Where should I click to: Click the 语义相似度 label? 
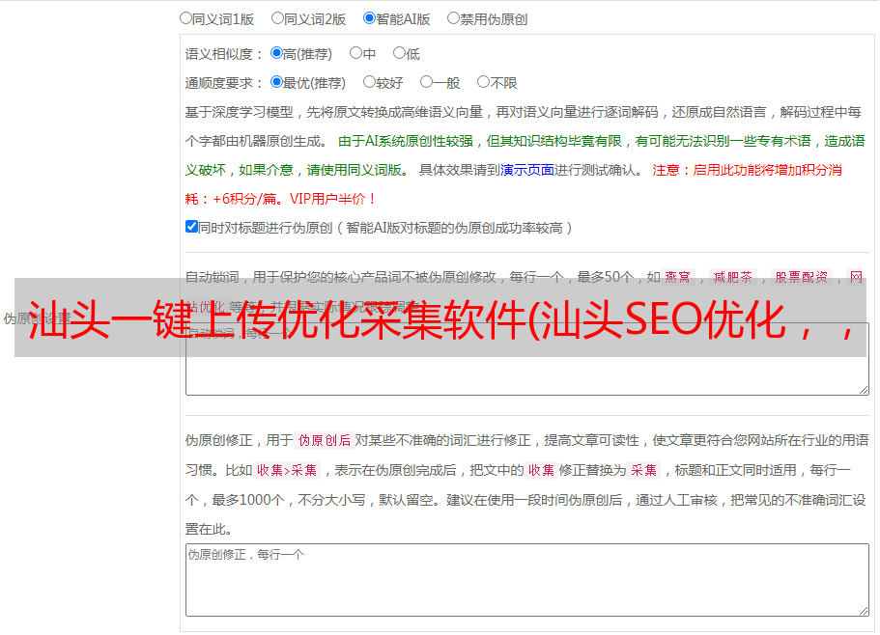pos(224,54)
